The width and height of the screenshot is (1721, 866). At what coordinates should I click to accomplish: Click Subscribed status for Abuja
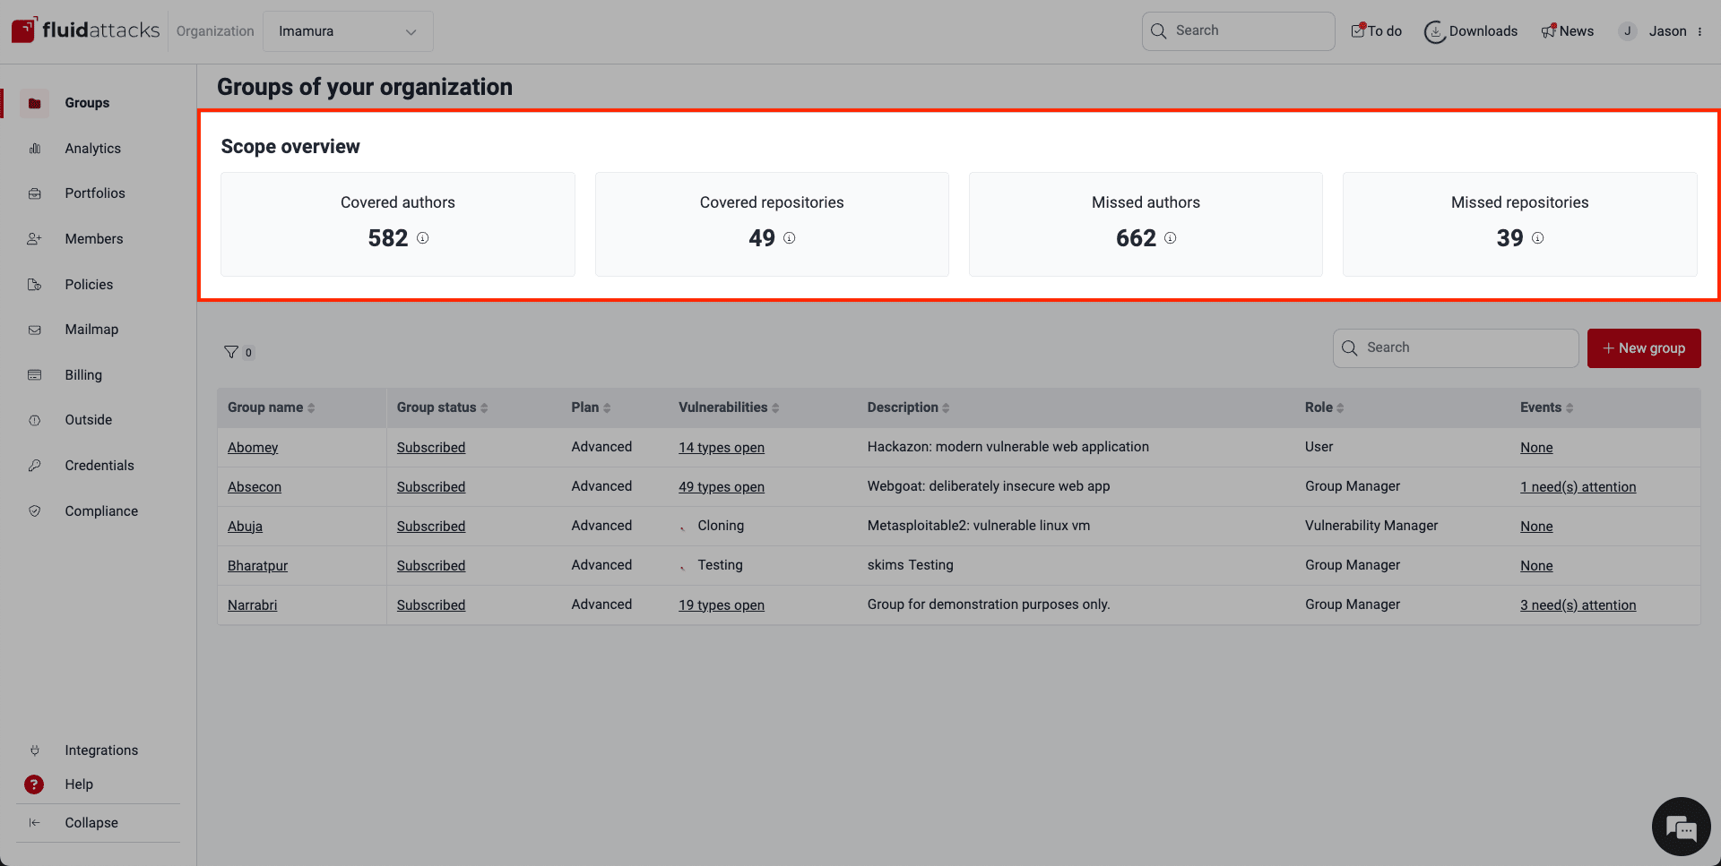pos(431,527)
